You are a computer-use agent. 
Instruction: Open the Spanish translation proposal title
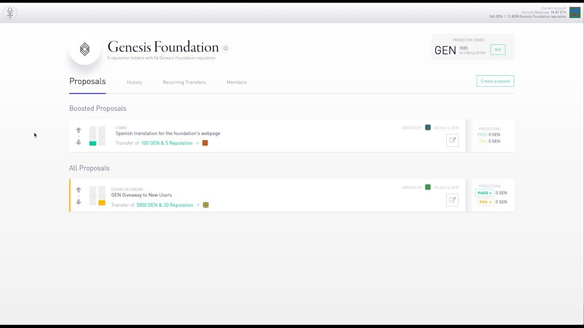(168, 133)
